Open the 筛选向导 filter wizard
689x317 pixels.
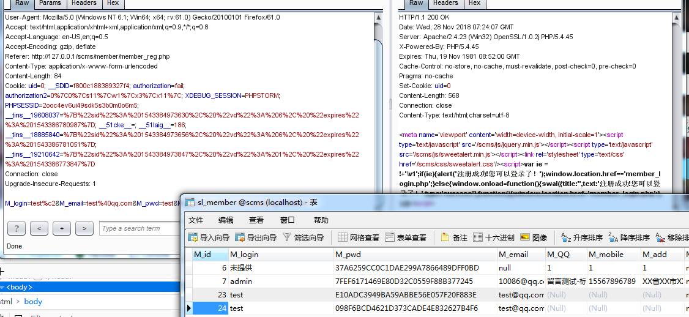303,238
